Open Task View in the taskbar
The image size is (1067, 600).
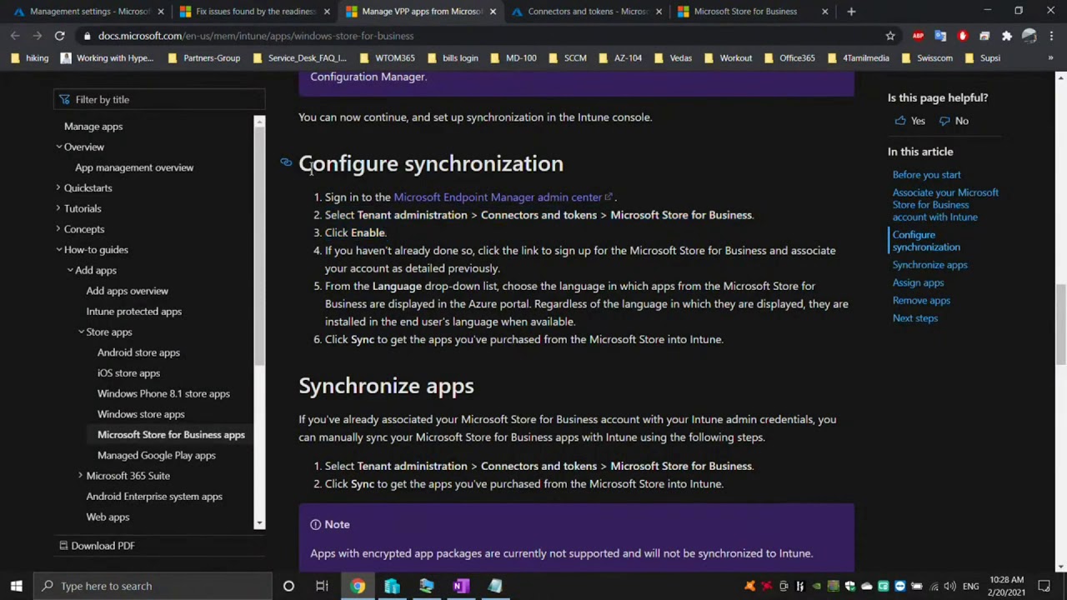[x=322, y=586]
